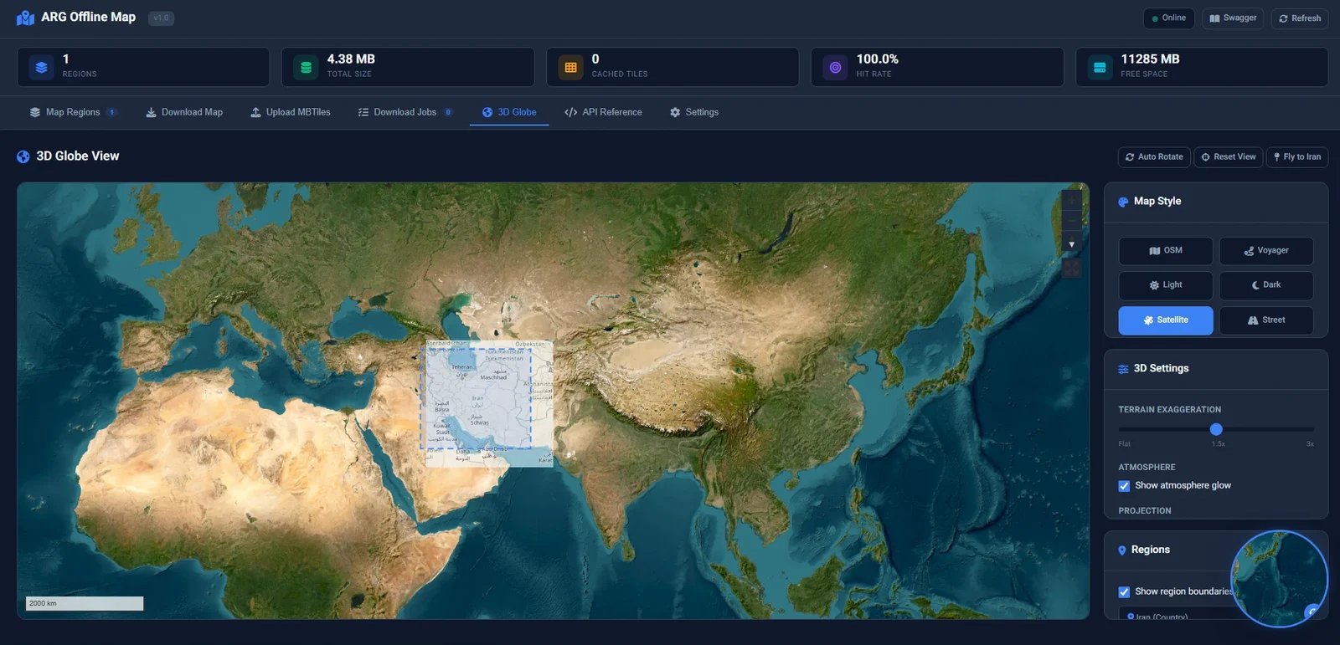
Task: Click the globe icon next to 3D Globe View
Action: 23,156
